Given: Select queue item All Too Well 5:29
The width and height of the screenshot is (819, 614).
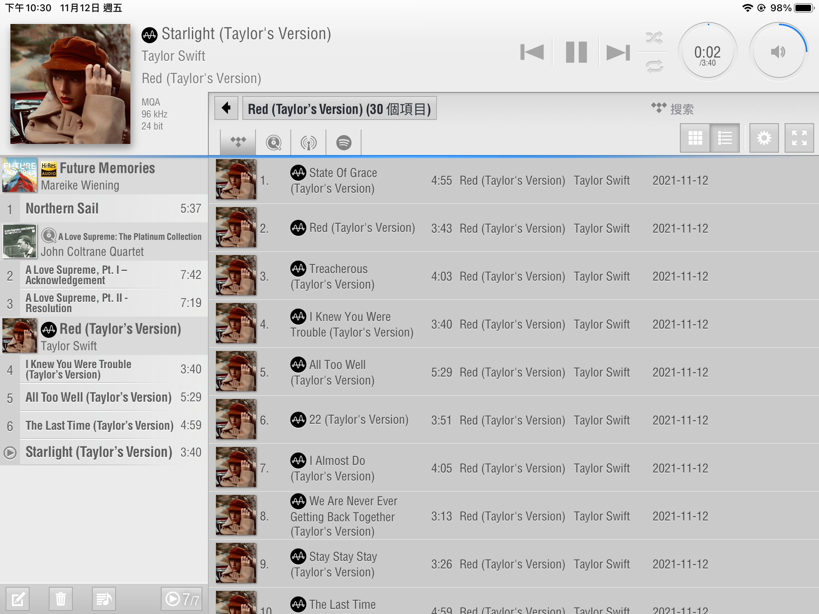Looking at the screenshot, I should tap(104, 397).
